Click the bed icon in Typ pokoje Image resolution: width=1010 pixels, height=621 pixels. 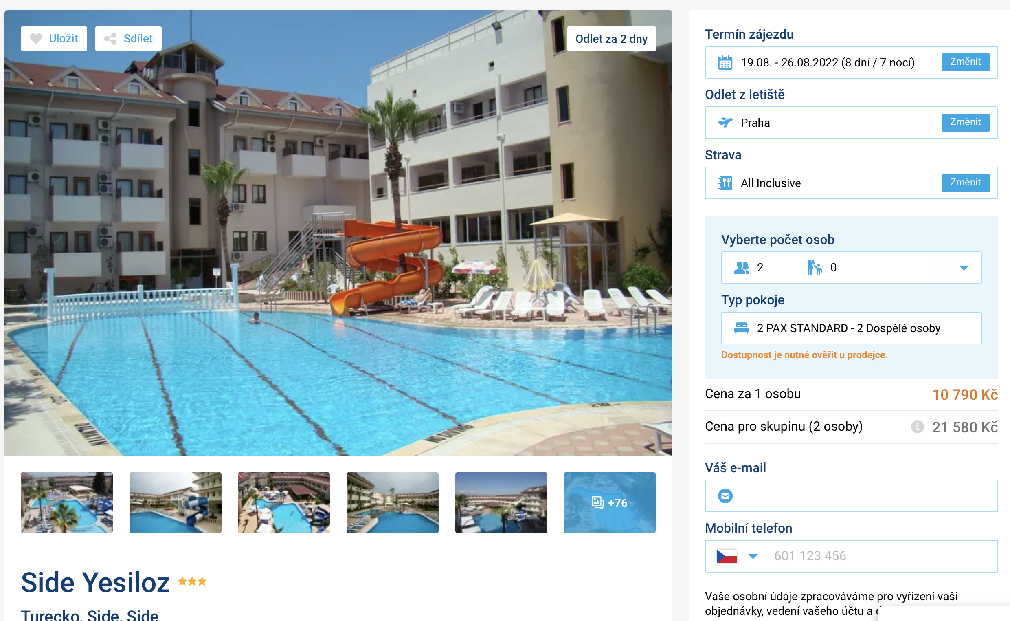click(x=741, y=328)
